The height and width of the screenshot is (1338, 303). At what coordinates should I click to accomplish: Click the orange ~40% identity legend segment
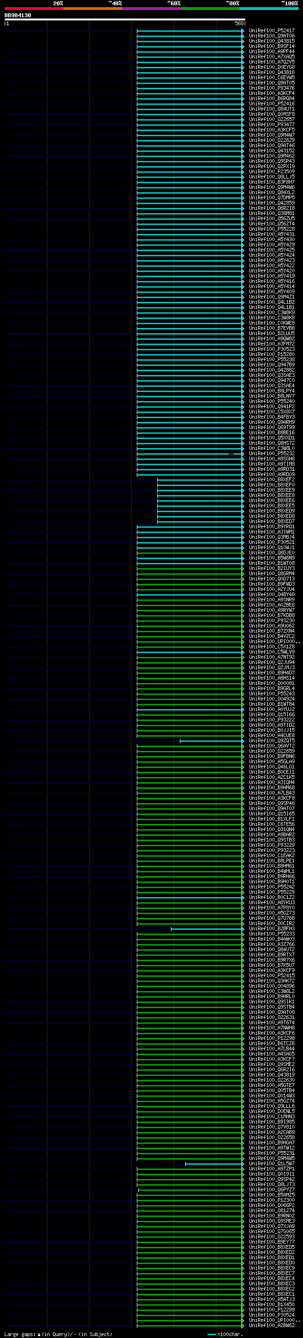point(93,9)
